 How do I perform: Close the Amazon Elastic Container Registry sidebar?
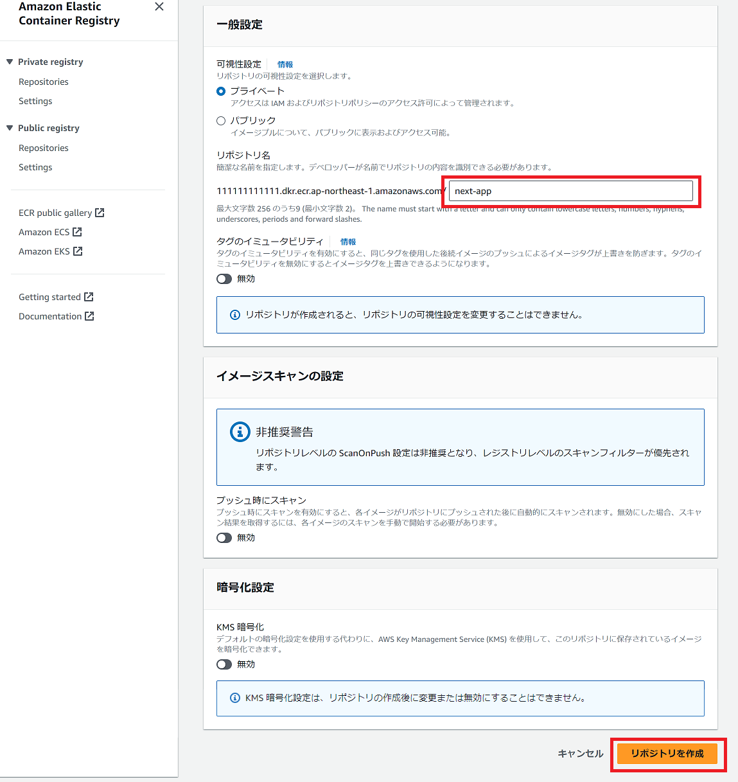point(159,6)
